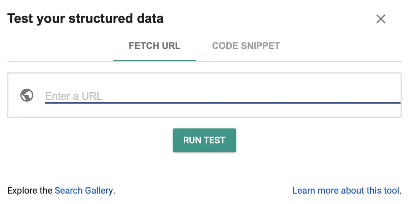Open Learn more about this tool link
The height and width of the screenshot is (204, 409).
(x=346, y=191)
